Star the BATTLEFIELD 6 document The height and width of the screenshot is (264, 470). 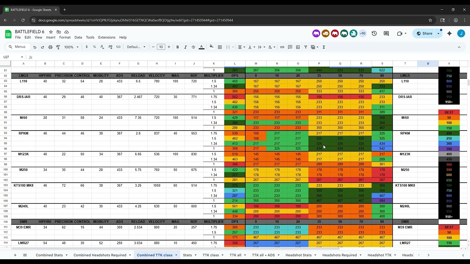coord(51,32)
